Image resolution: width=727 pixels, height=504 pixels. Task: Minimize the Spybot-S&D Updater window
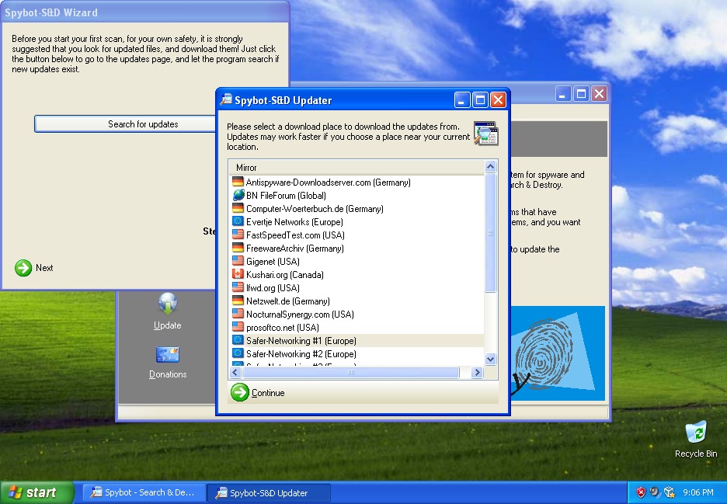(462, 99)
